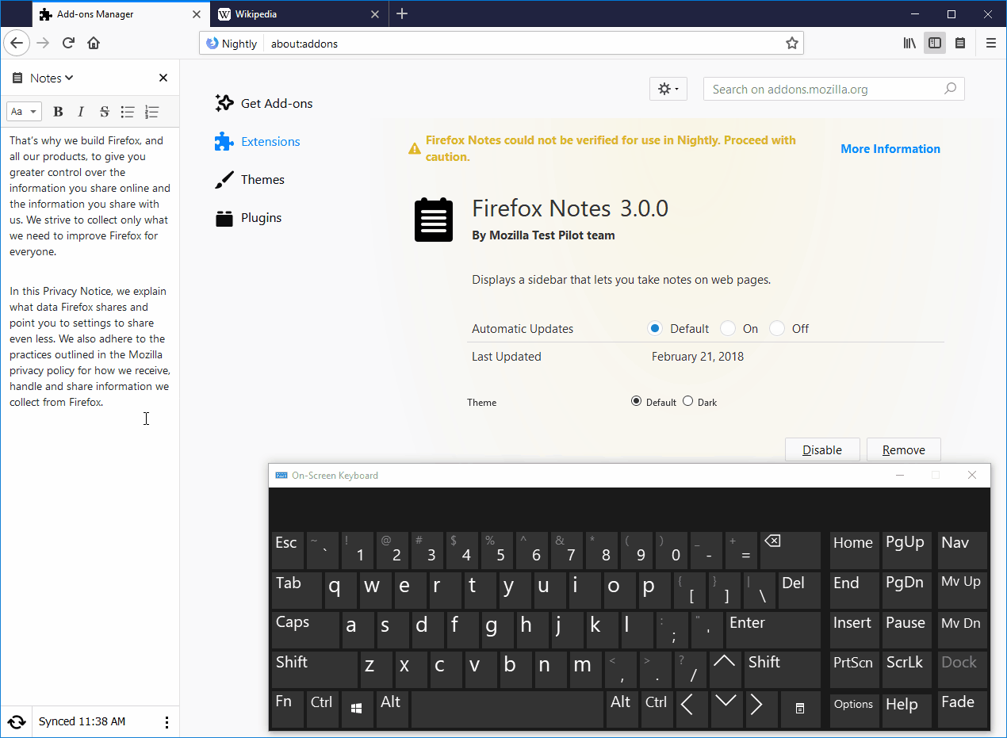Click the sync icon in Notes footer
The height and width of the screenshot is (738, 1007).
point(16,722)
